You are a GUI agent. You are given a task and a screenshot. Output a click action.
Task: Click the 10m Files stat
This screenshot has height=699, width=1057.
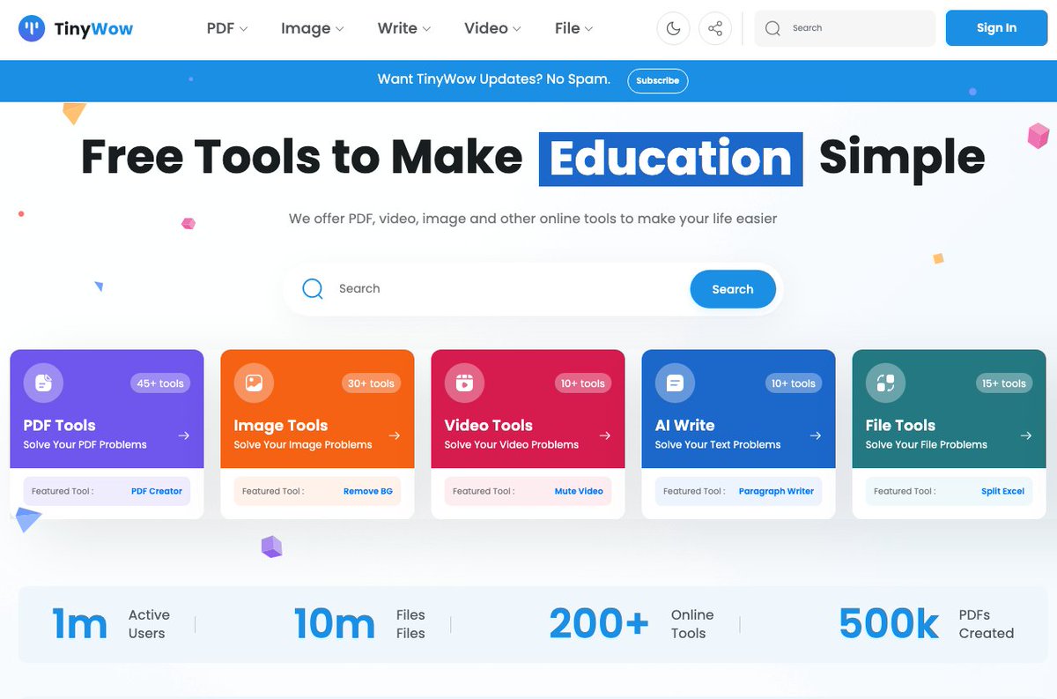(359, 624)
